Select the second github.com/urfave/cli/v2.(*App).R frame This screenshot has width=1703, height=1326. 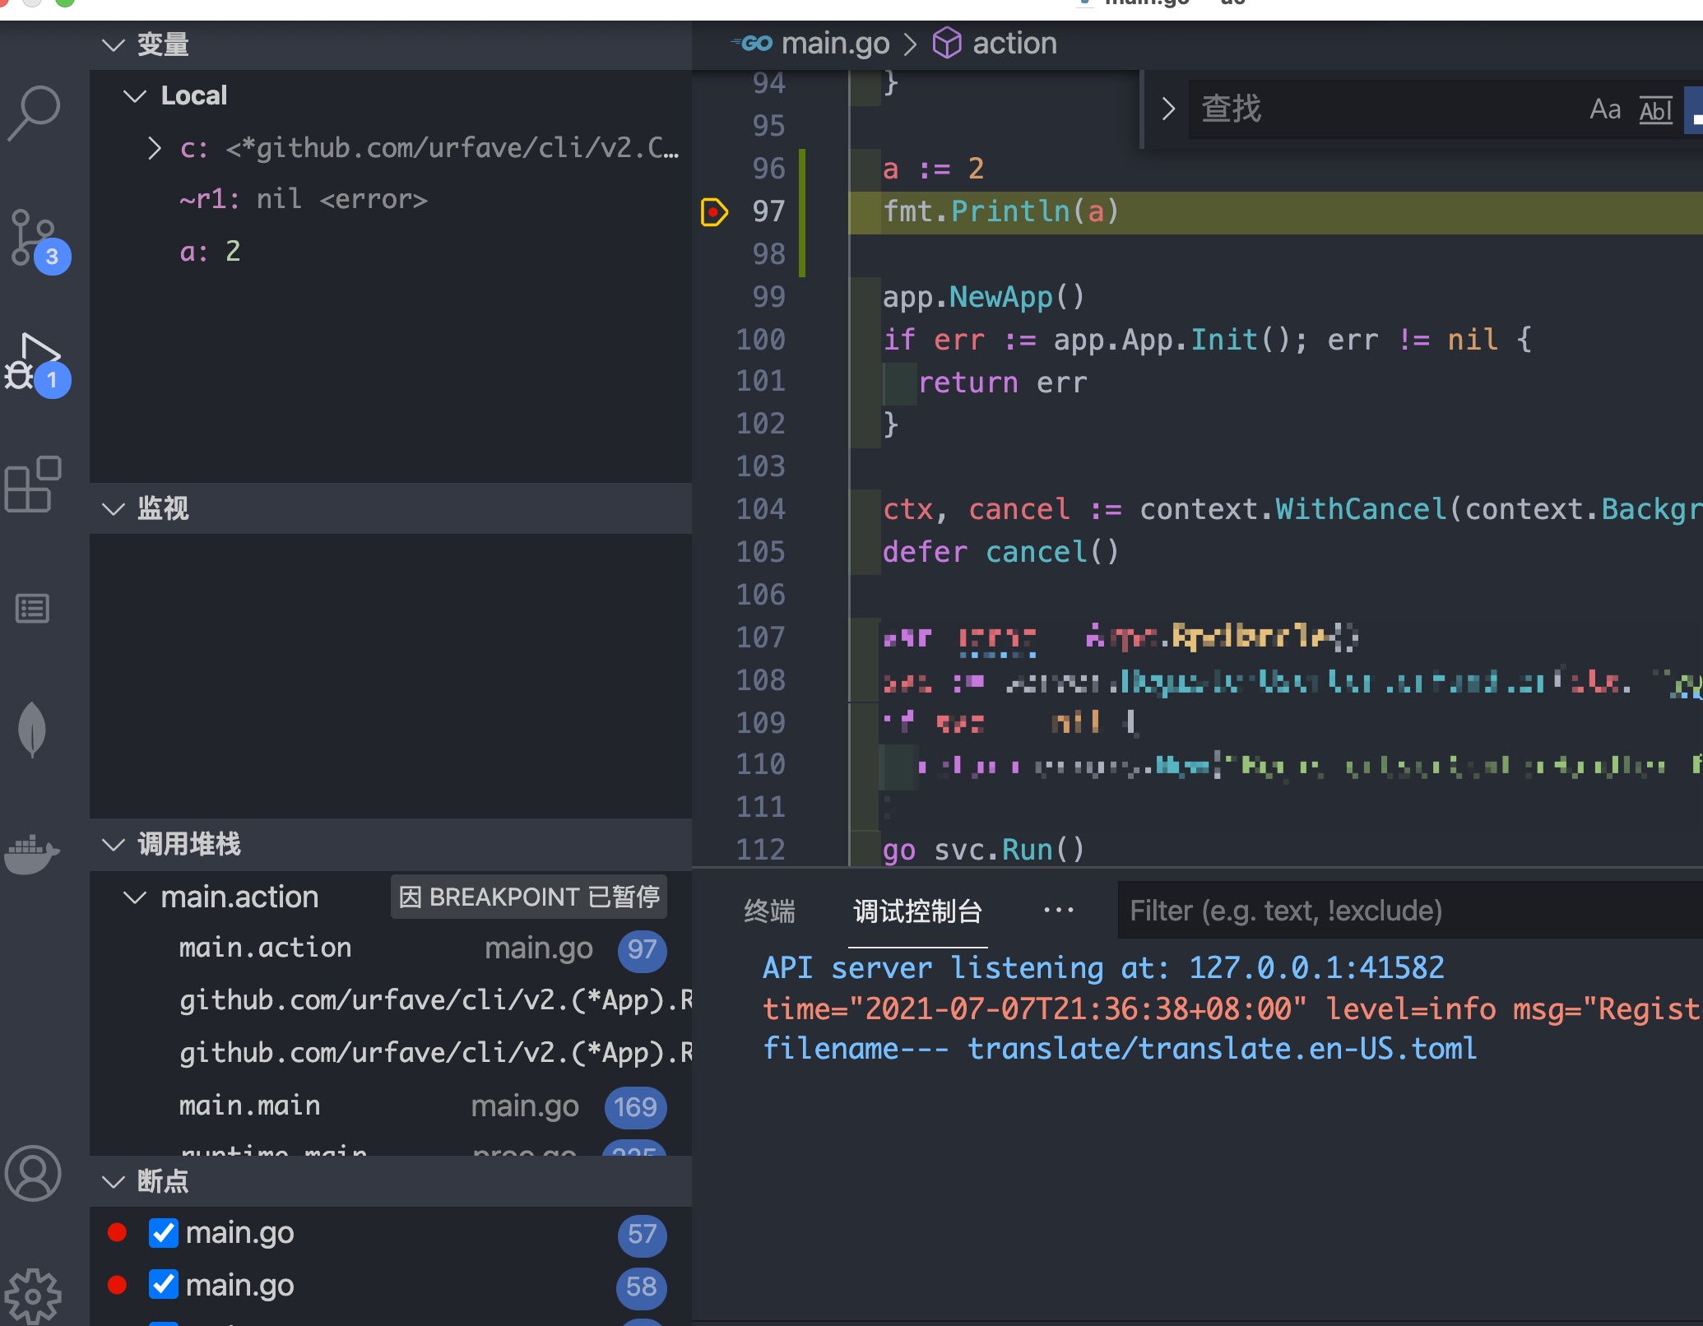pos(391,1054)
